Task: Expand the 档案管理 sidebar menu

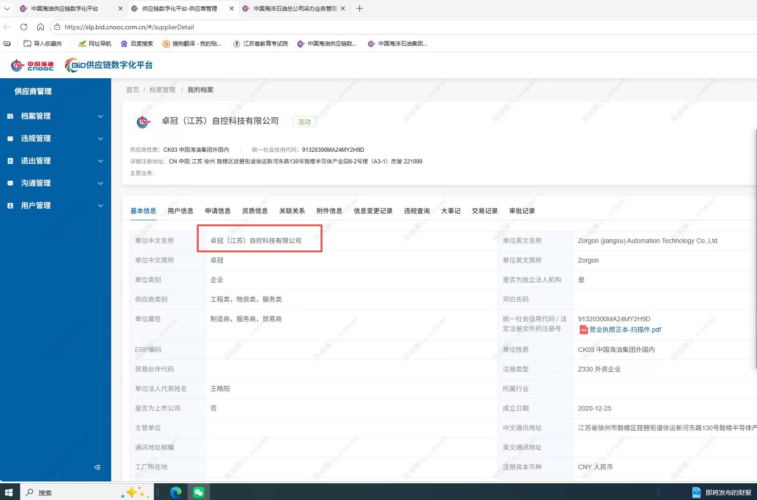Action: click(x=55, y=116)
